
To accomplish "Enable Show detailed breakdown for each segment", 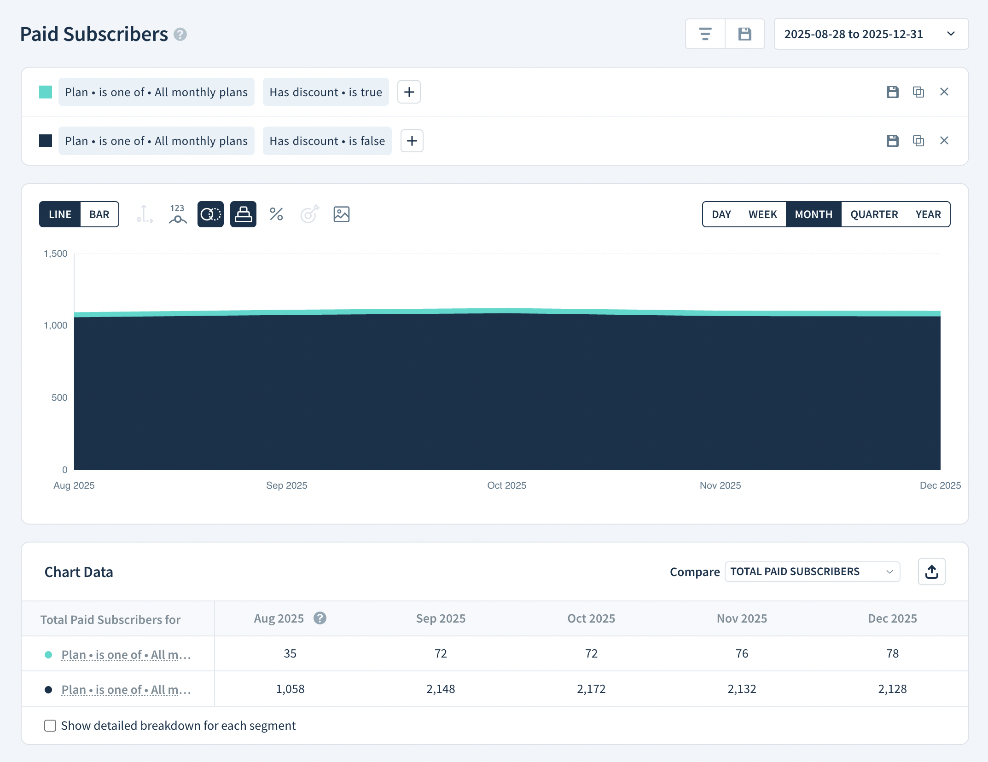I will (50, 725).
